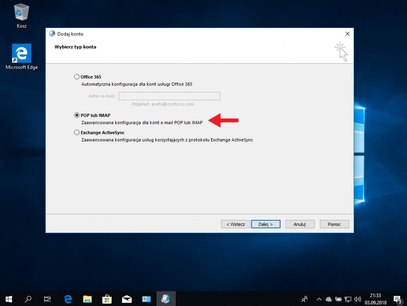This screenshot has width=407, height=306.
Task: Open the Kosz recycle bin desktop icon
Action: (x=22, y=16)
